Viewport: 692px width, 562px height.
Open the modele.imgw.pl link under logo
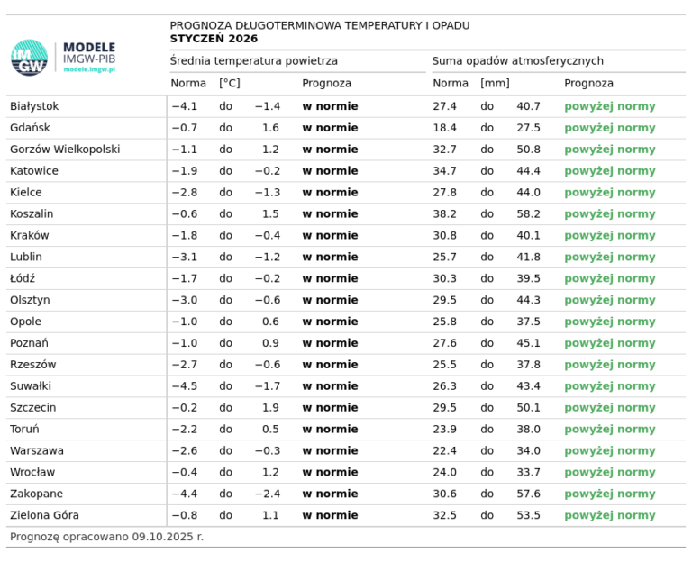[89, 69]
